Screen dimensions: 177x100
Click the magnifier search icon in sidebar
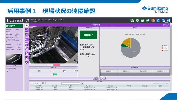[27, 39]
